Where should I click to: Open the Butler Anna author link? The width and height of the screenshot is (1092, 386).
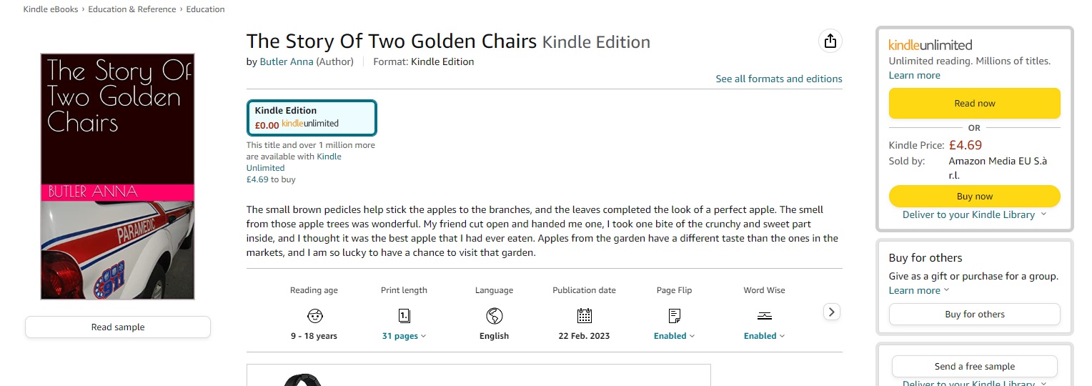[x=286, y=61]
